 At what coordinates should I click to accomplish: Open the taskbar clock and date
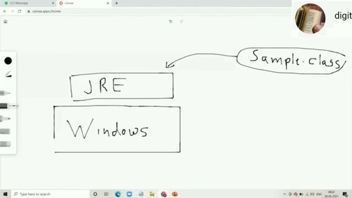[x=331, y=194]
